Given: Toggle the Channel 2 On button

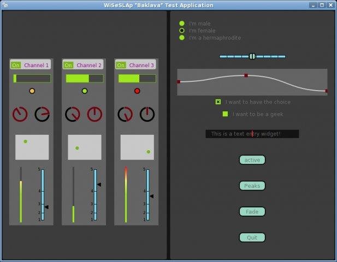Looking at the screenshot, I should 68,65.
